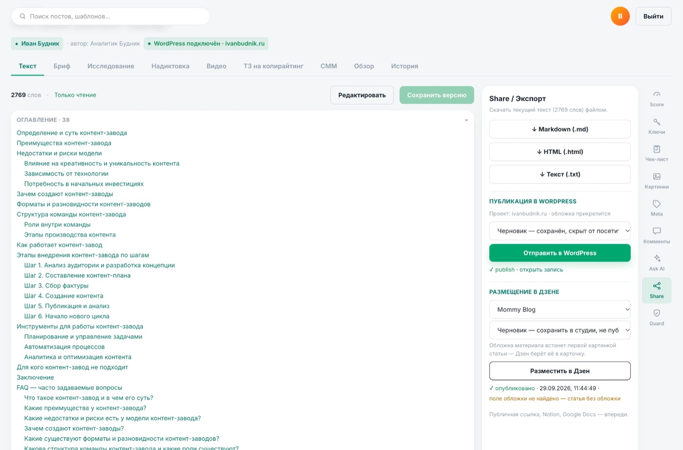Click Сохранить версию button
Screen dimensions: 683x450
coord(437,95)
